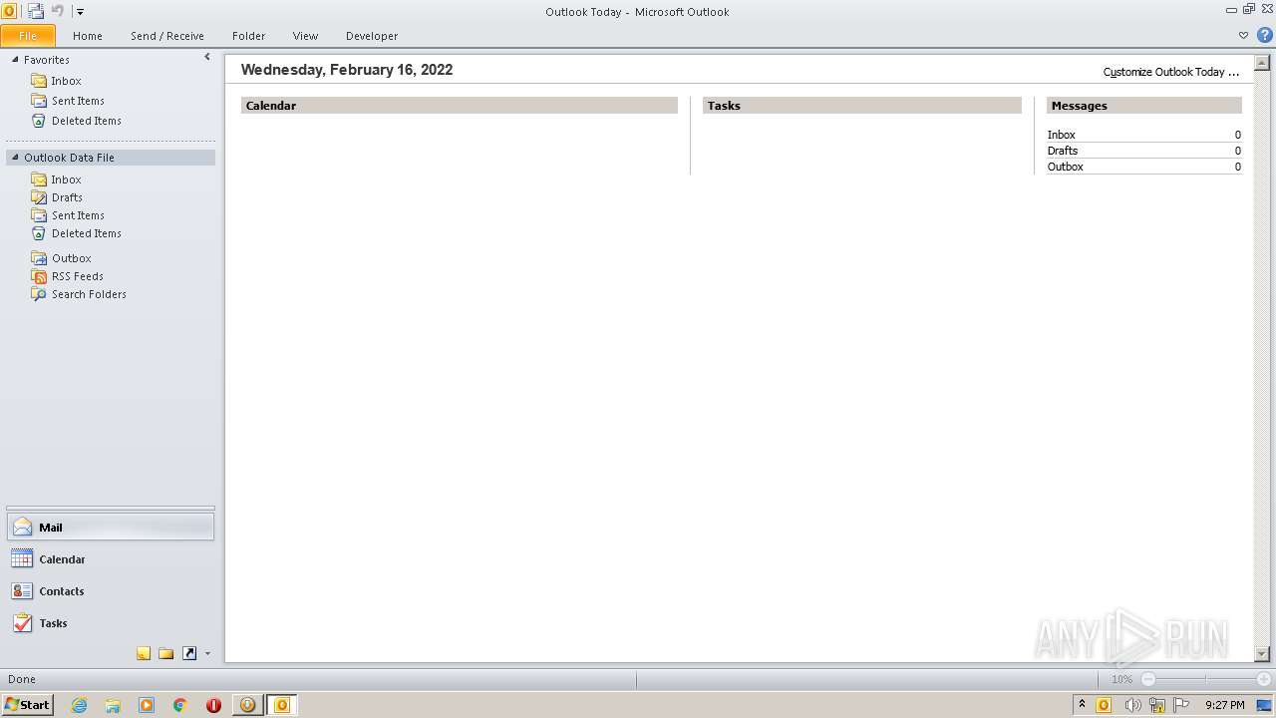Click the Folder List icon in the navigation pane
This screenshot has width=1276, height=718.
166,653
